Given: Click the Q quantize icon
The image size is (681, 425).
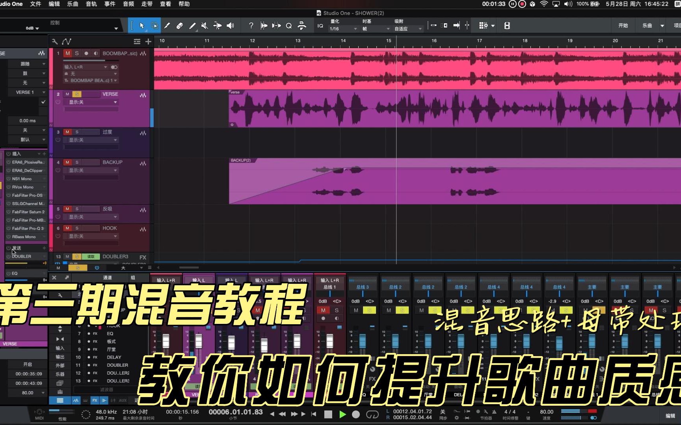Looking at the screenshot, I should [289, 26].
